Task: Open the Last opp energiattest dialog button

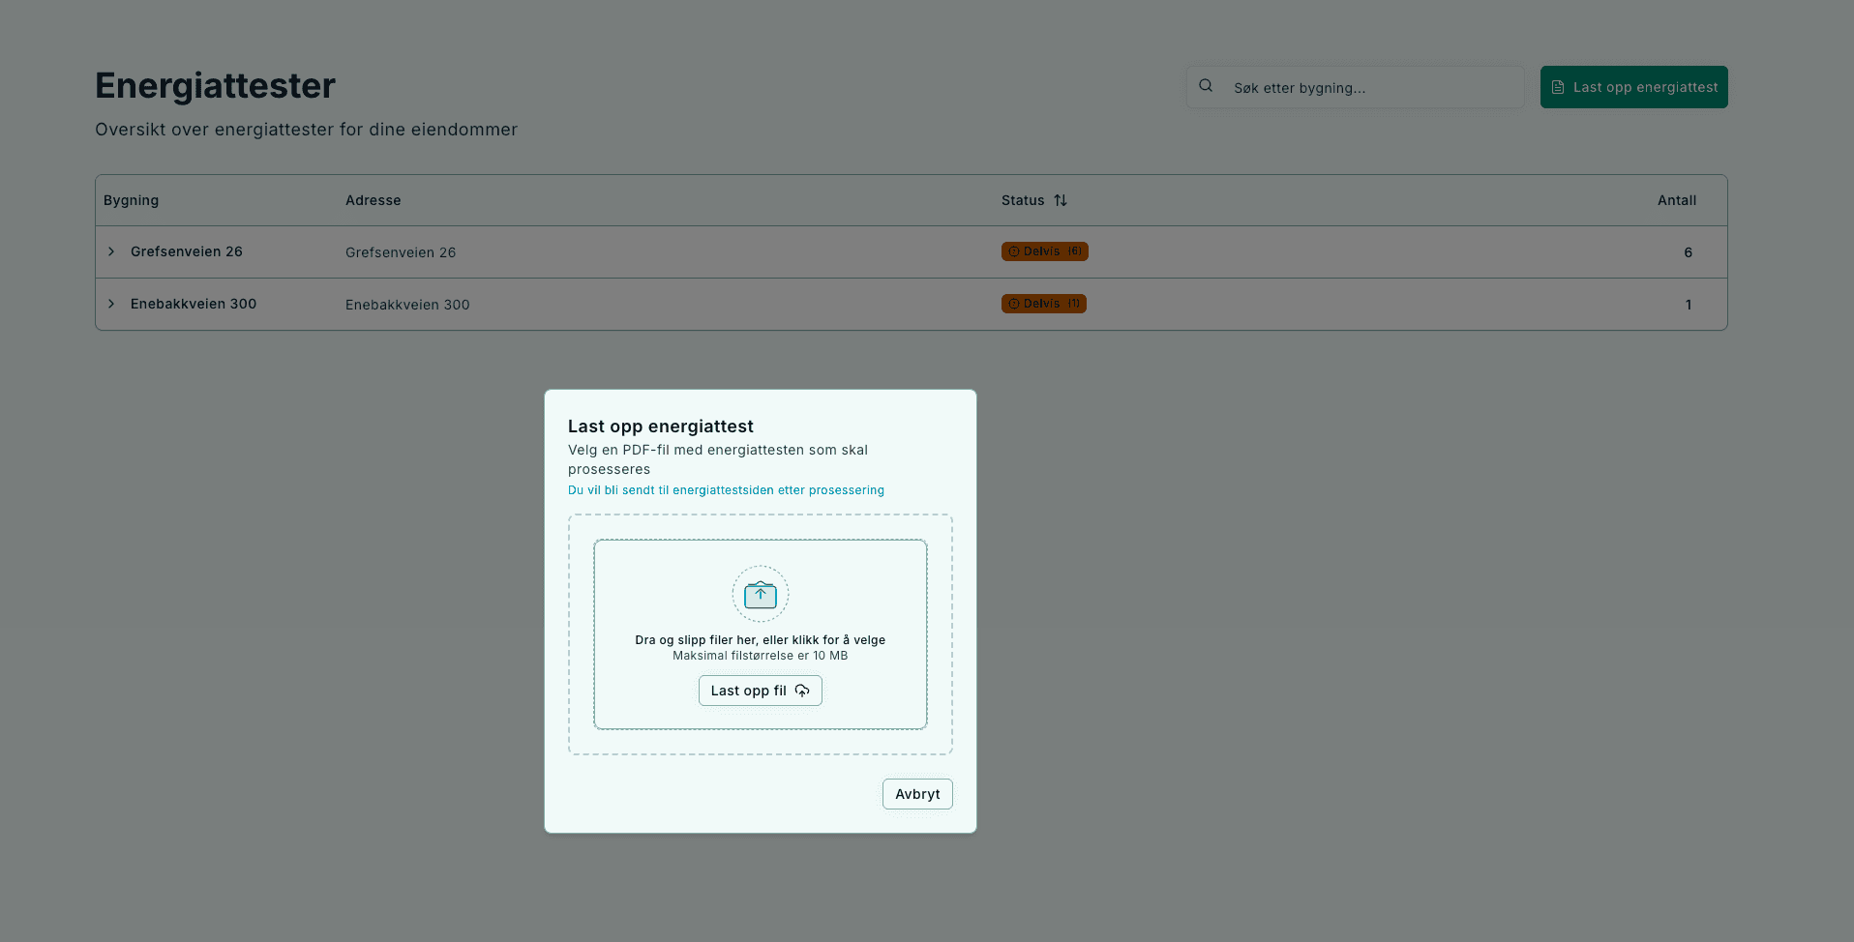Action: 1633,86
